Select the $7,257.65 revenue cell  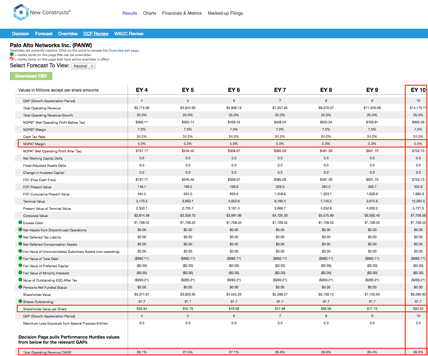pyautogui.click(x=280, y=108)
